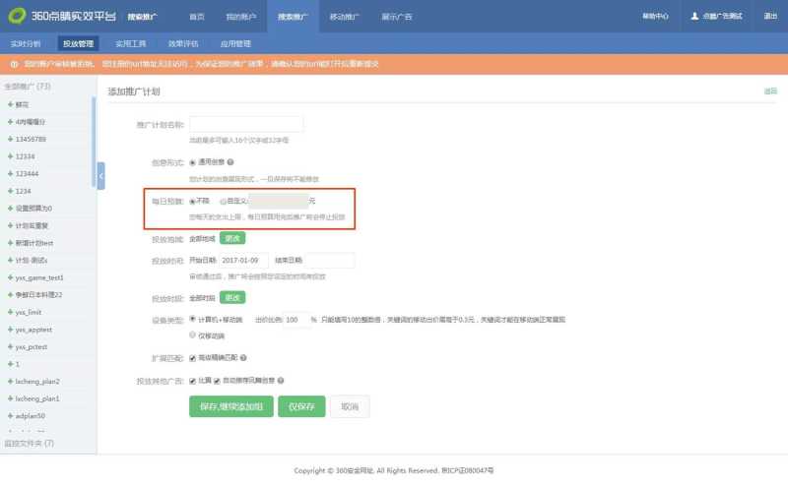Click the 360 green logo icon
788x487 pixels.
[x=16, y=16]
